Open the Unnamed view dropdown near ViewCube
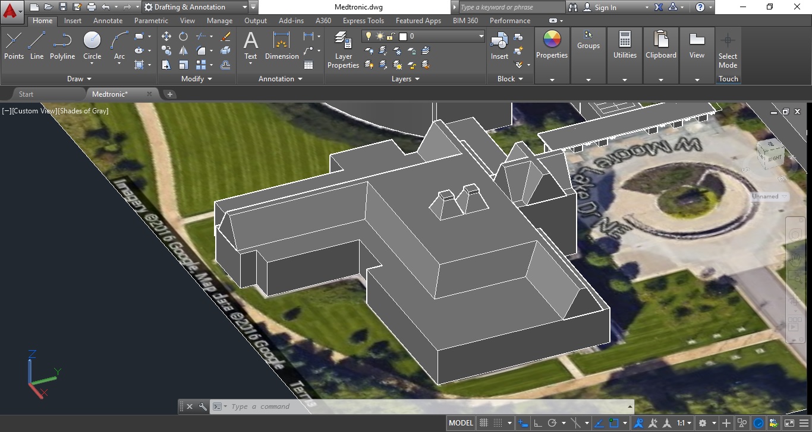This screenshot has width=812, height=432. point(770,196)
